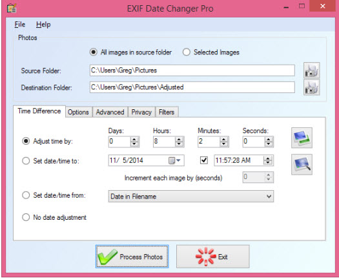Uncheck the time checkbox next to 11:57:28 AM
339x278 pixels.
coord(204,160)
